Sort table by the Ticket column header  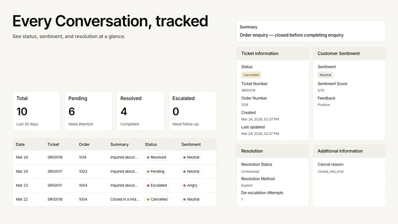(x=53, y=144)
